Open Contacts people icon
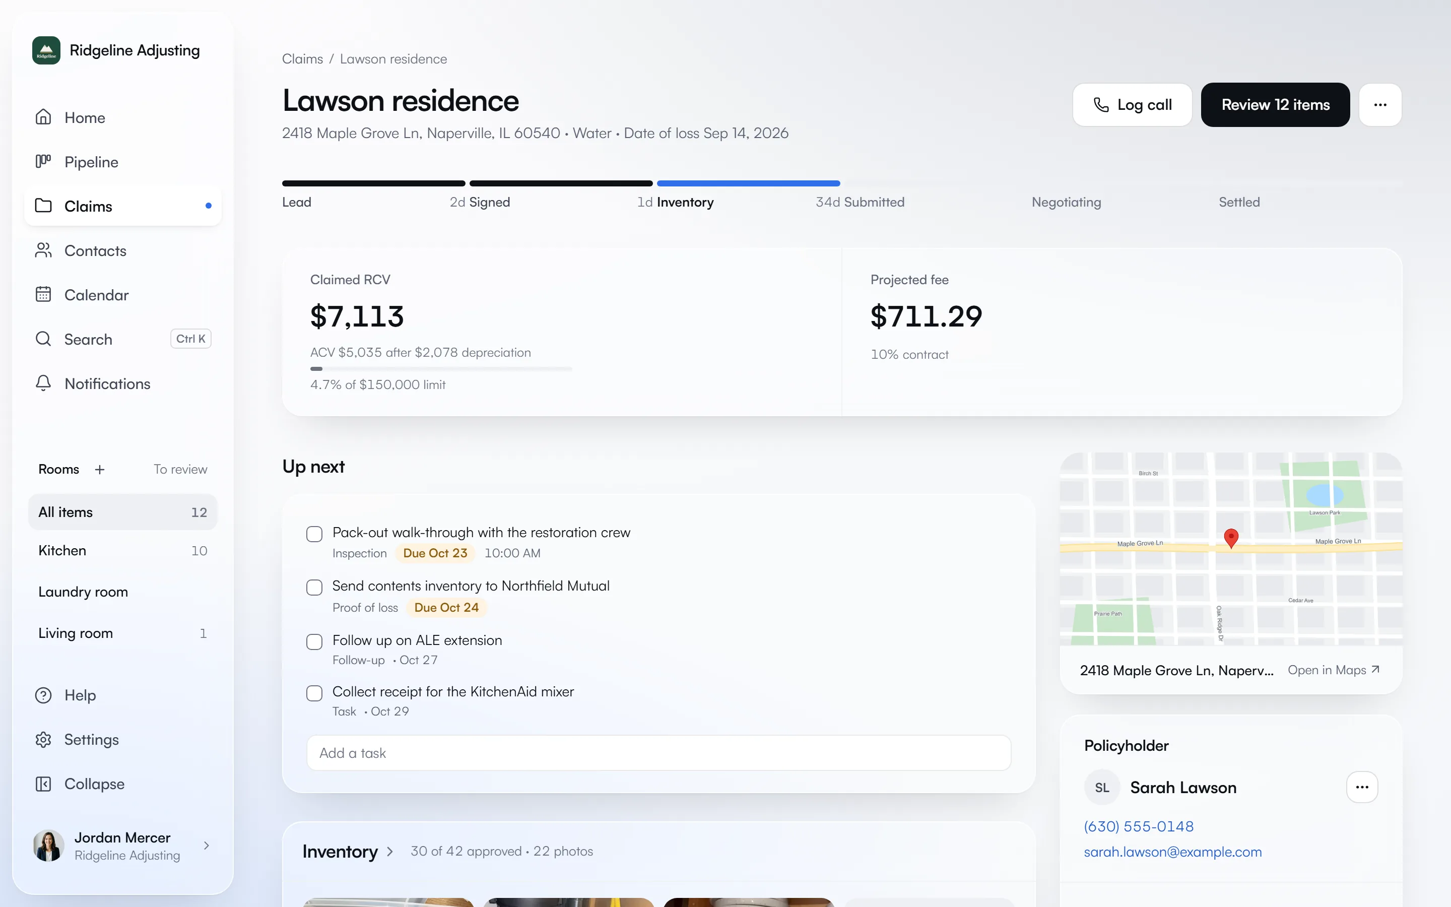The width and height of the screenshot is (1451, 907). pos(43,250)
